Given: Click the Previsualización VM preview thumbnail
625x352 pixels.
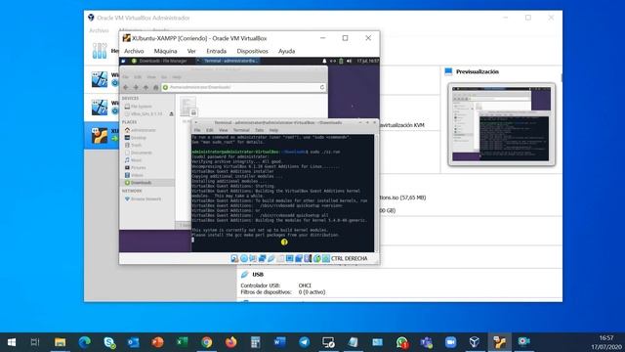Looking at the screenshot, I should coord(501,124).
